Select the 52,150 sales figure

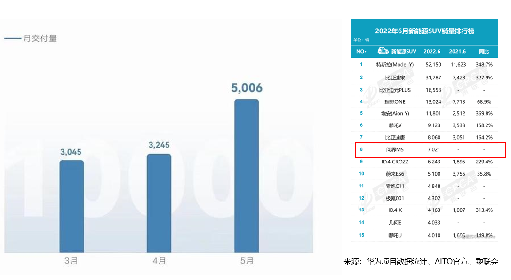433,65
